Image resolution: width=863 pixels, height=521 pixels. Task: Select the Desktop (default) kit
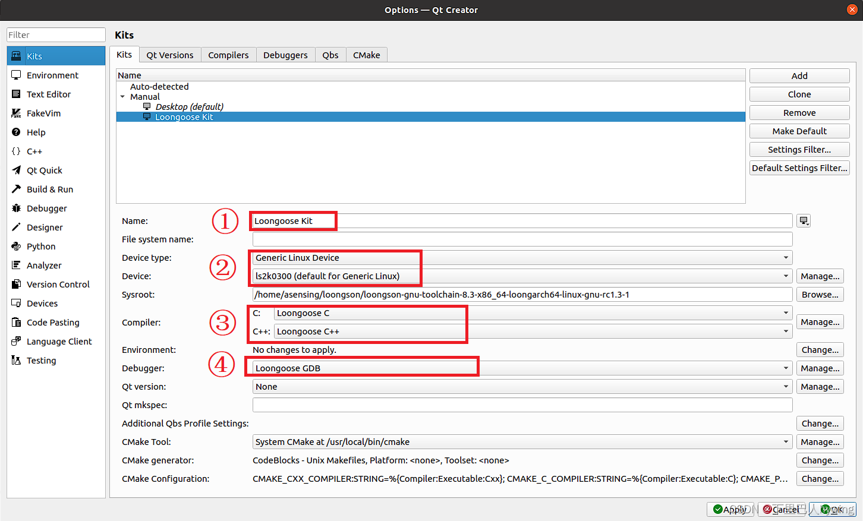coord(189,106)
